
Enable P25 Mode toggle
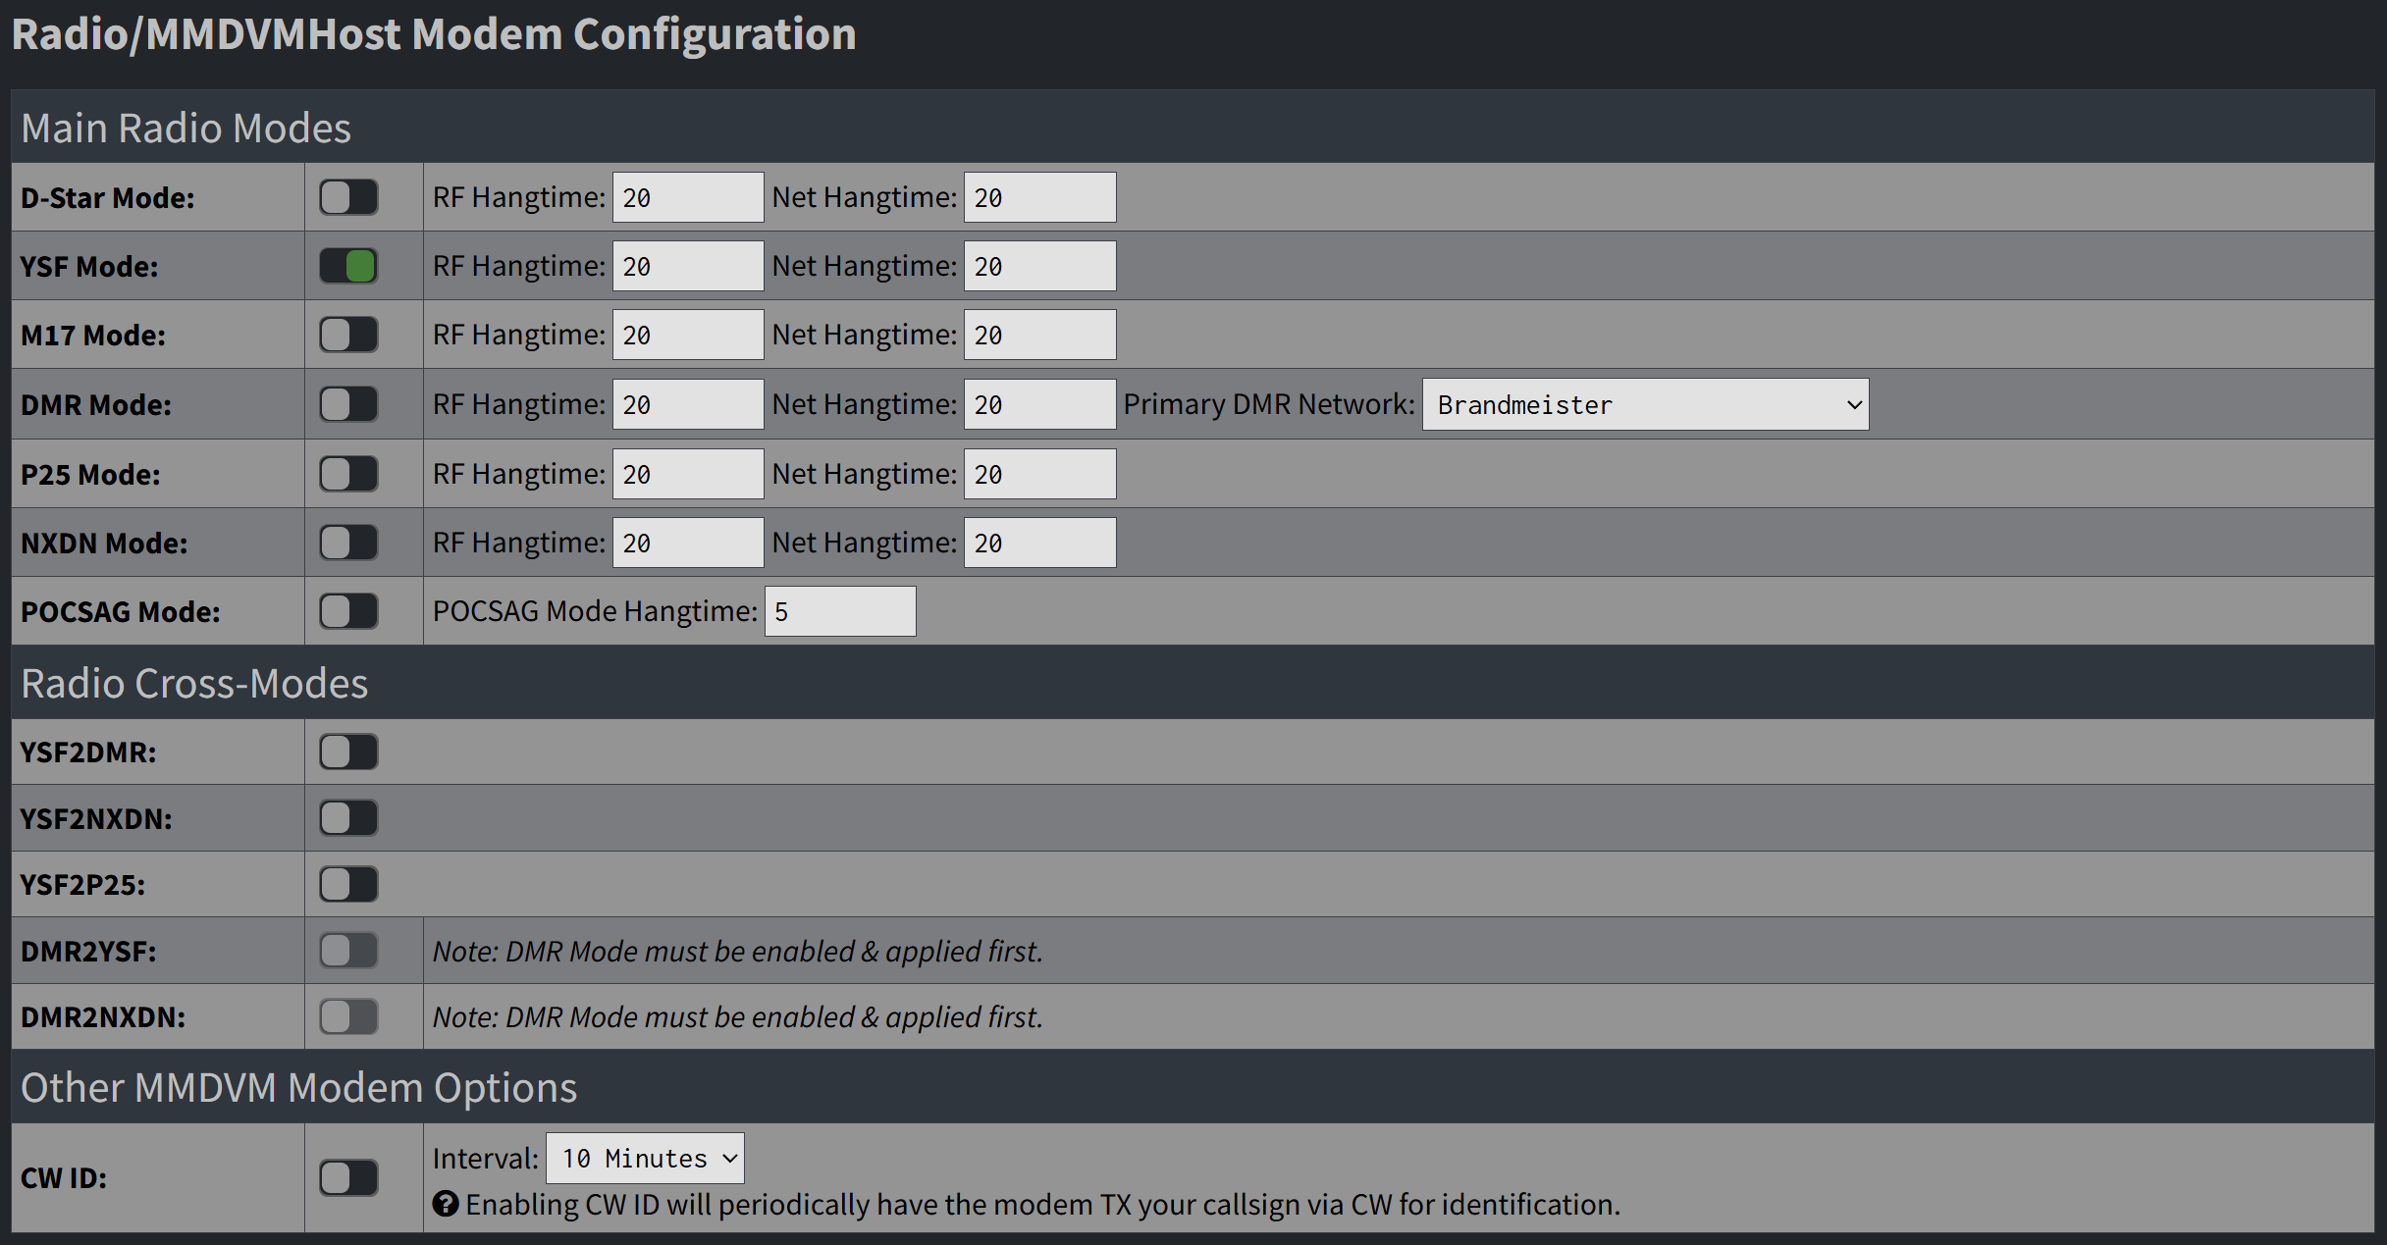tap(348, 473)
